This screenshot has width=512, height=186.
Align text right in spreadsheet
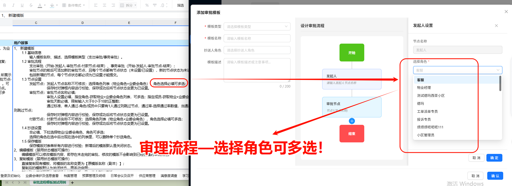[x=113, y=5]
